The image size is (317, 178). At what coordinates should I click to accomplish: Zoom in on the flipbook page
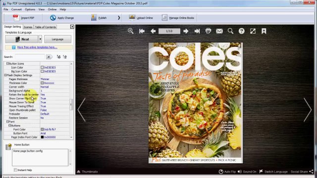[x=131, y=31]
